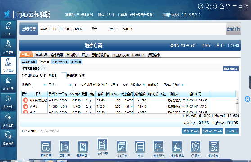Expand the last dropdown arrow in options row
This screenshot has width=251, height=162.
click(x=183, y=85)
